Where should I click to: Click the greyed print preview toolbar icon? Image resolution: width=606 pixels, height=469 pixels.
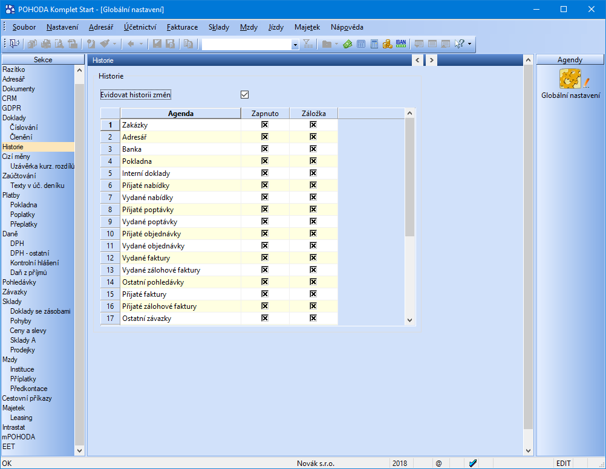point(59,44)
